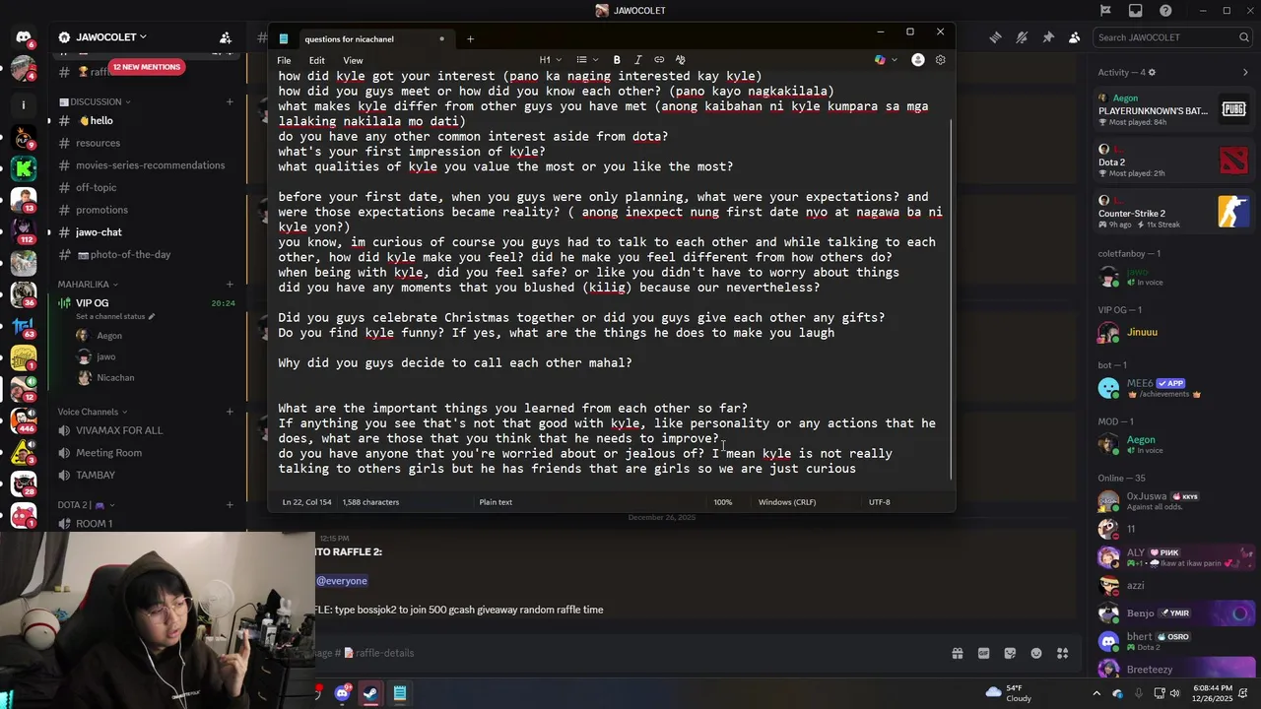Viewport: 1261px width, 709px height.
Task: Open the hello channel
Action: (146, 120)
